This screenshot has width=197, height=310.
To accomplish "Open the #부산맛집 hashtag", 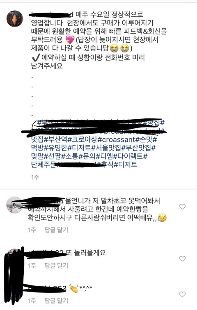I will (138, 148).
